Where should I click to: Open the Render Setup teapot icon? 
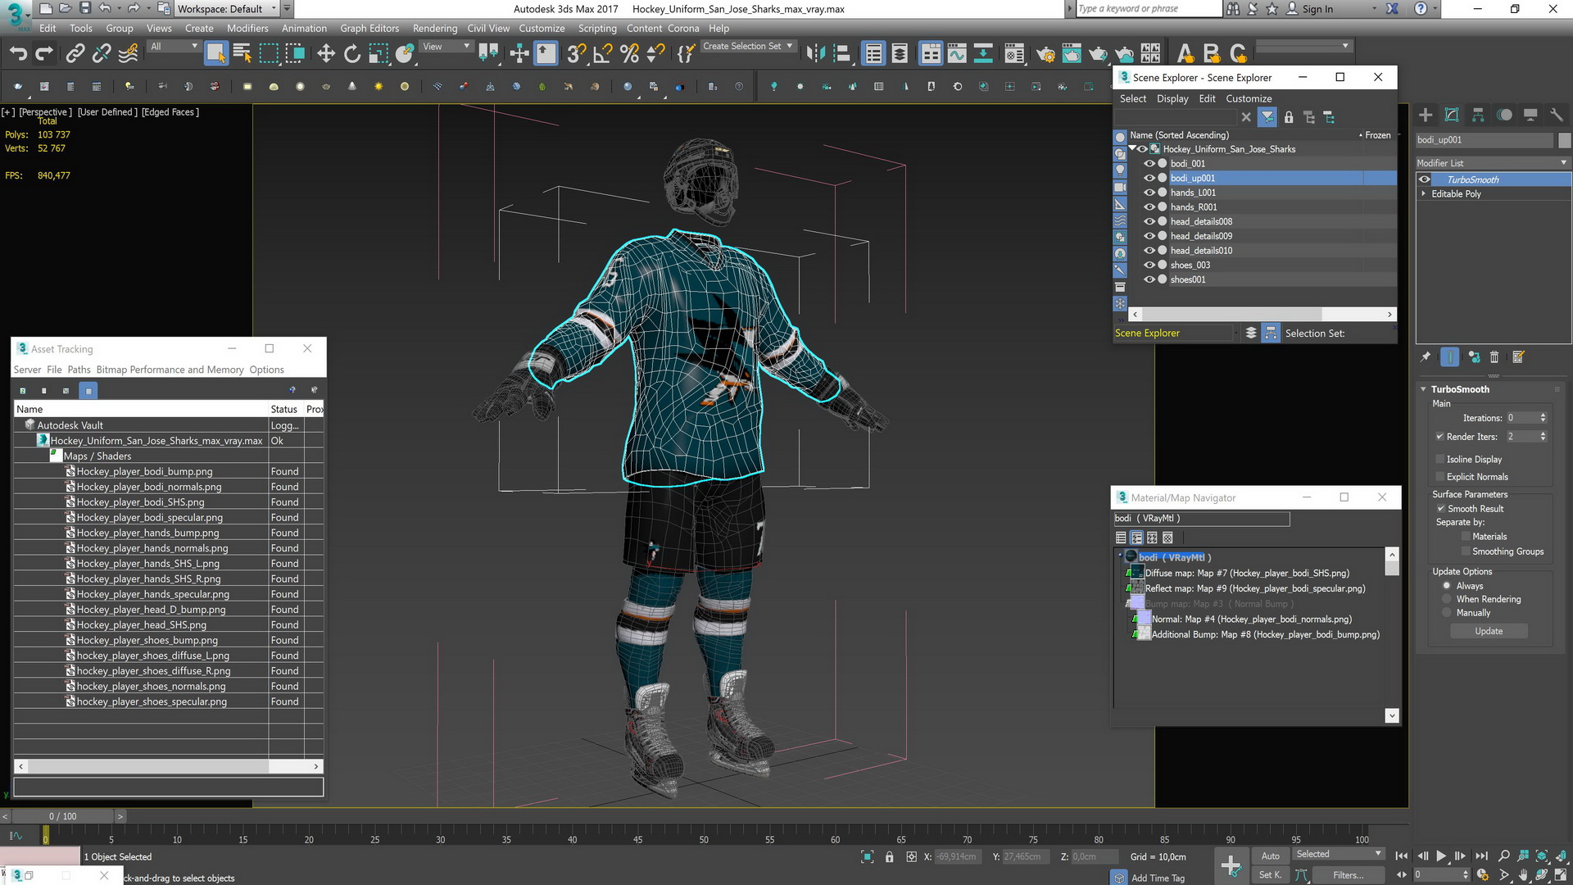[x=1045, y=54]
